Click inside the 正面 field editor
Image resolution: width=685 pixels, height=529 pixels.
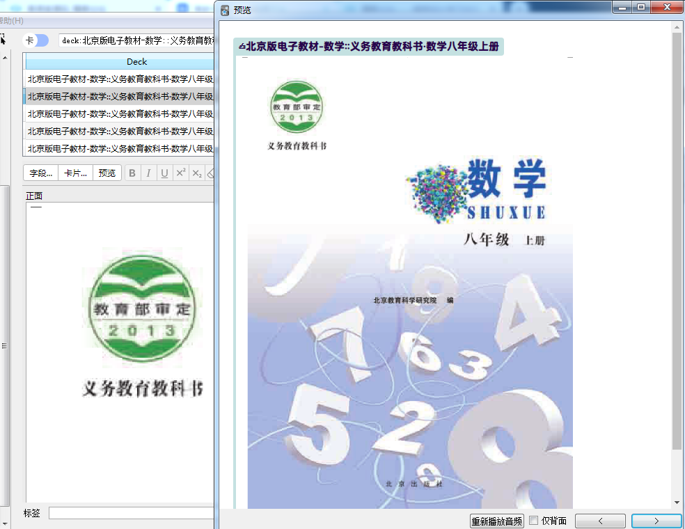(x=120, y=352)
